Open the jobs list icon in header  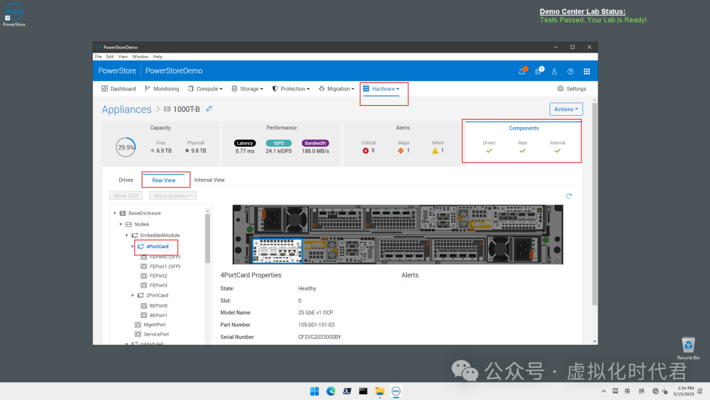tap(538, 71)
